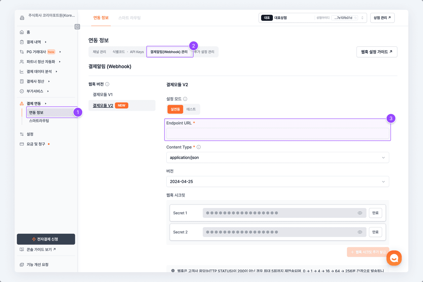Open the 버전 2024-04-25 dropdown
This screenshot has height=282, width=423.
tap(278, 181)
